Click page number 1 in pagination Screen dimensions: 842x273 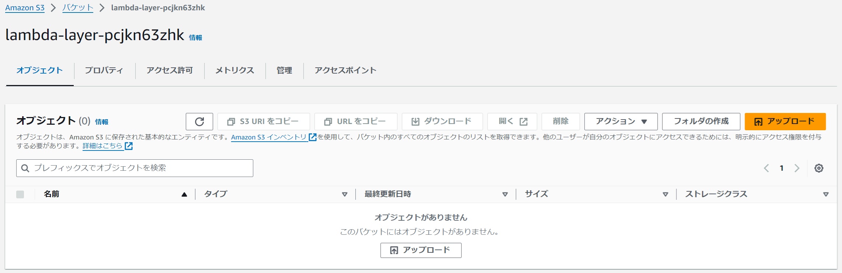click(x=782, y=168)
